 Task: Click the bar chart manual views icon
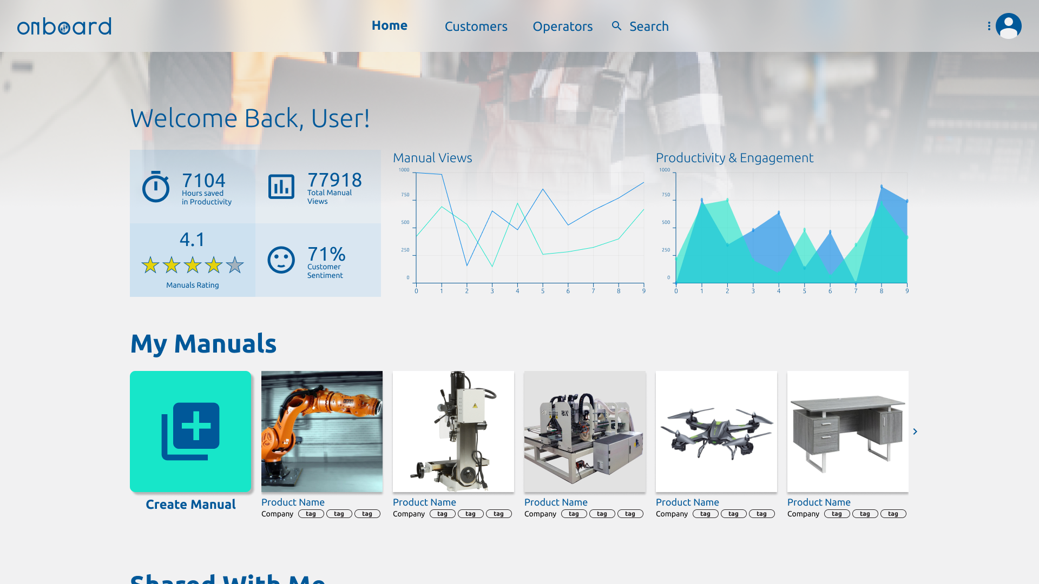coord(281,187)
